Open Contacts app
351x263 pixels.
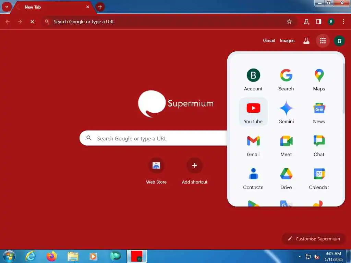[x=253, y=178]
